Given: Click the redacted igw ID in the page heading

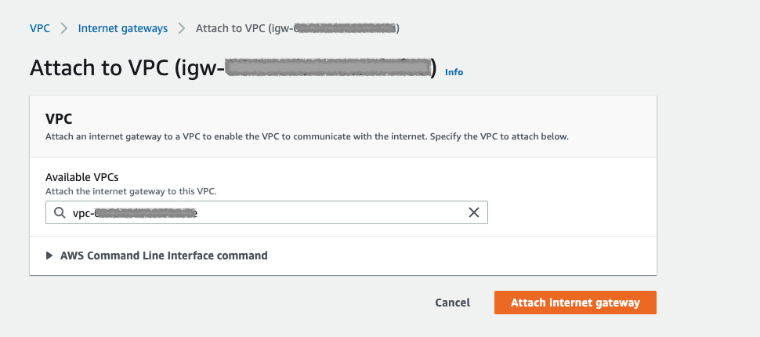Looking at the screenshot, I should point(329,67).
